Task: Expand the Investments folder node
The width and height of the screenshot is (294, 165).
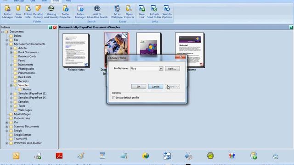Action: [11, 65]
